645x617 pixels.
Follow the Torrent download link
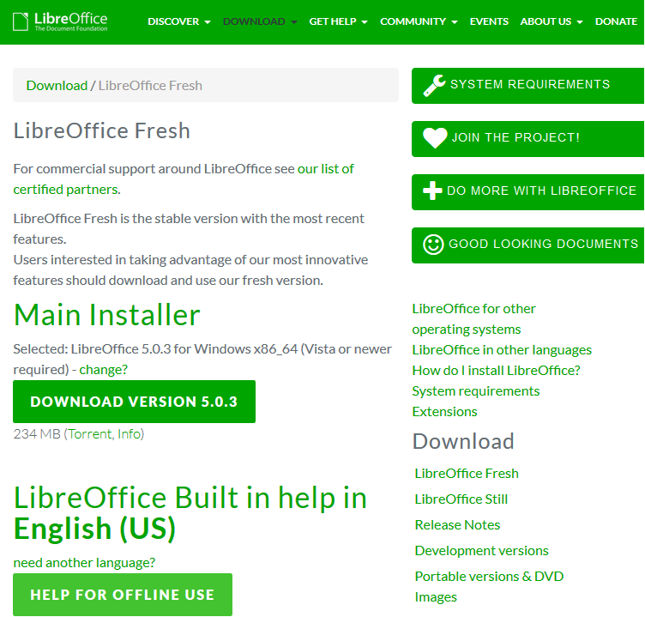[x=89, y=434]
